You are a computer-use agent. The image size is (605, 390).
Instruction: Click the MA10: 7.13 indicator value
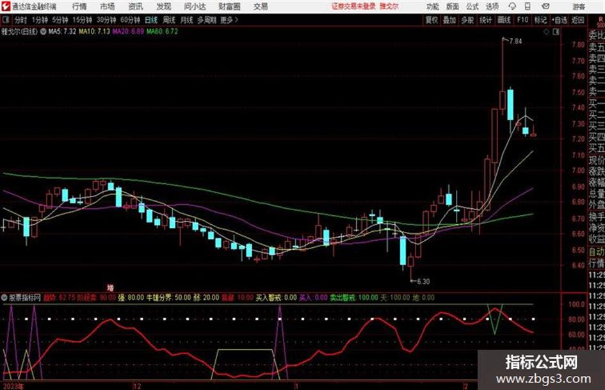point(94,31)
